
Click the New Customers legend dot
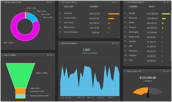point(82,53)
